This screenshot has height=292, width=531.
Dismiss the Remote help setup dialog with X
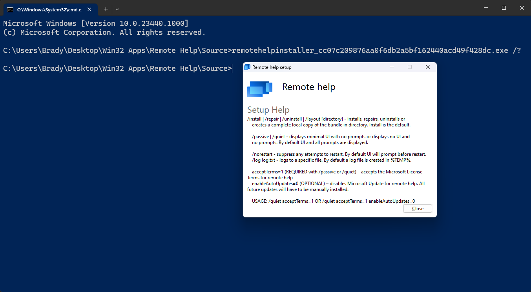pos(427,67)
